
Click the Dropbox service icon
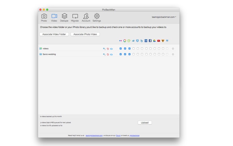[x=137, y=41]
